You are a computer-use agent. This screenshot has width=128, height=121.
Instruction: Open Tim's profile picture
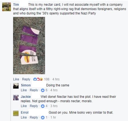[x=7, y=7]
